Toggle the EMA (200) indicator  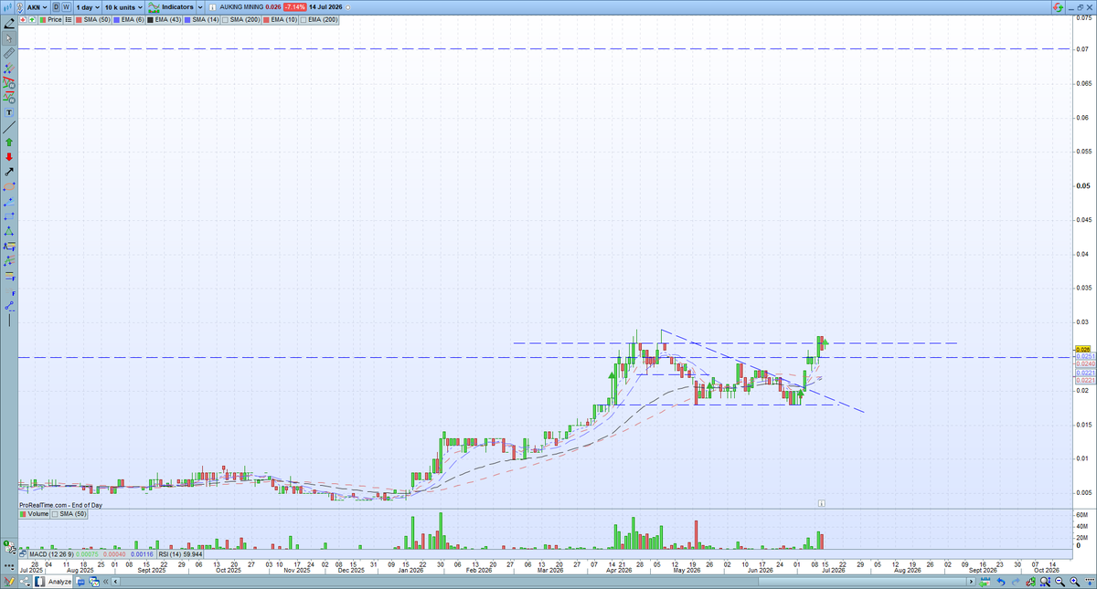pos(318,20)
